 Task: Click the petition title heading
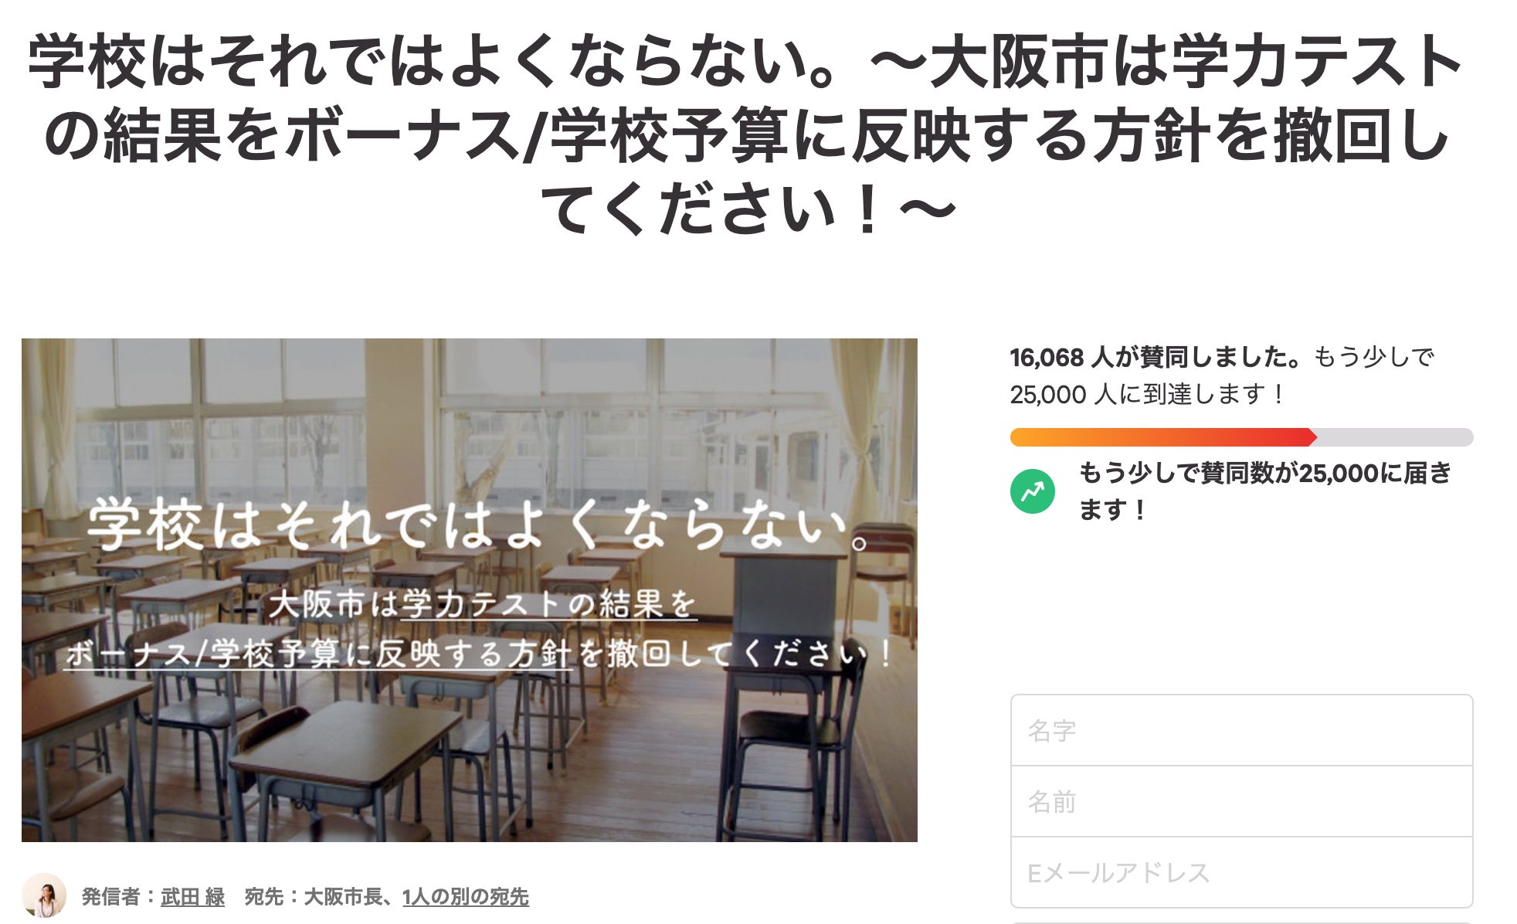pyautogui.click(x=746, y=134)
